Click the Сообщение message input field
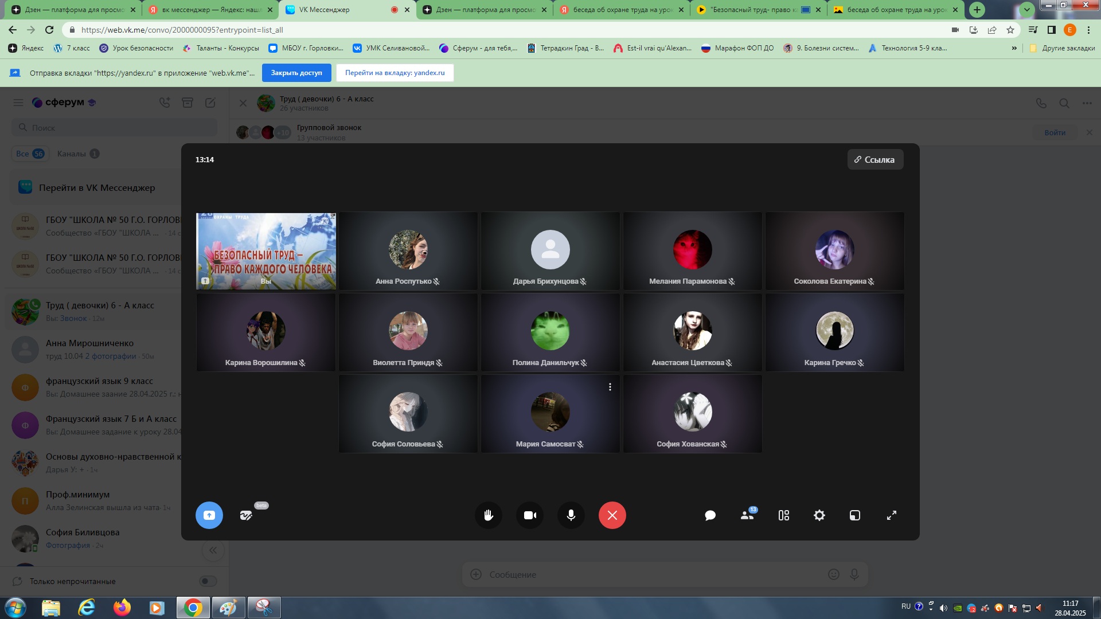This screenshot has height=619, width=1101. [654, 574]
